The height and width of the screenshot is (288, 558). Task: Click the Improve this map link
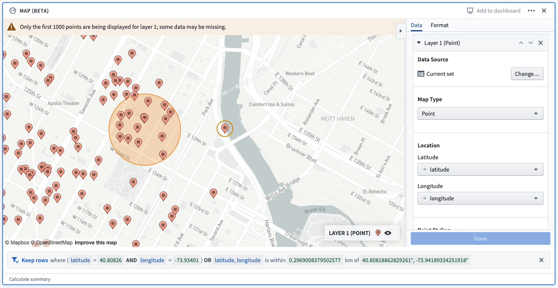(x=96, y=243)
